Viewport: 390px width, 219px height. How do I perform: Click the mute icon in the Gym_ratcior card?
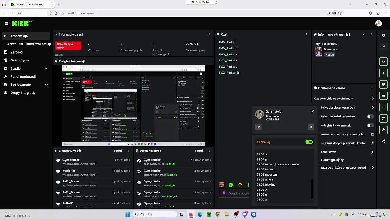(x=311, y=127)
